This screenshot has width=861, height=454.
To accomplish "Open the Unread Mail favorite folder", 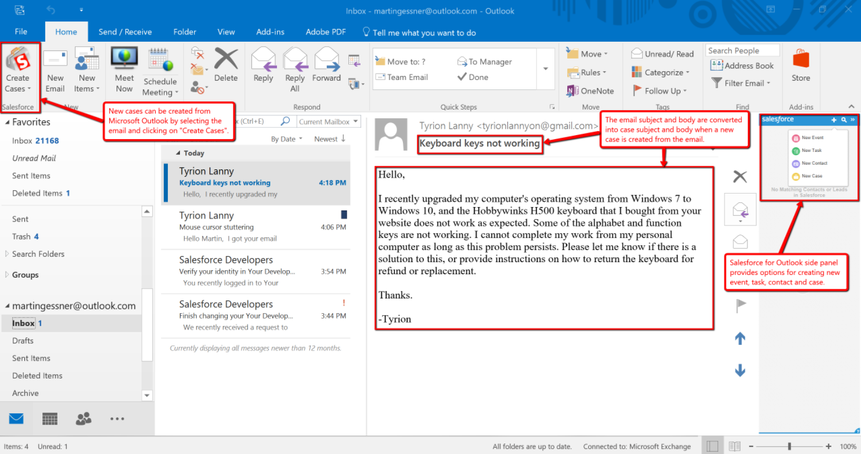I will 34,158.
